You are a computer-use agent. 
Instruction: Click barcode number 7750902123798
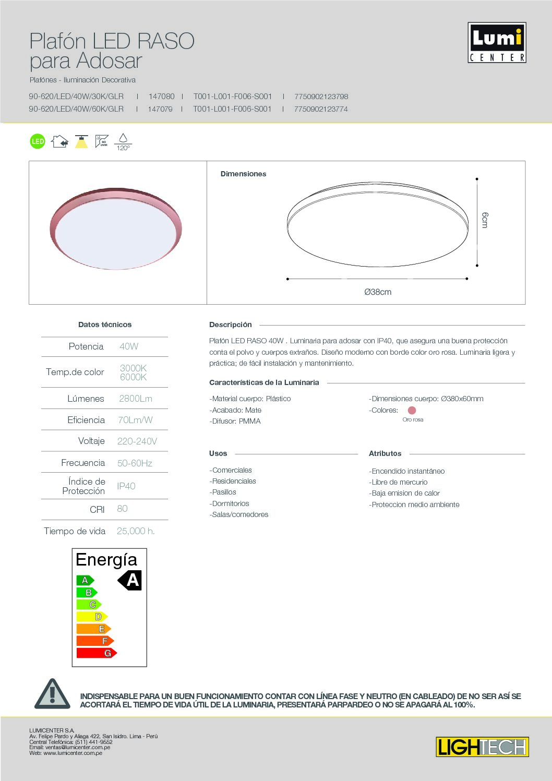[x=321, y=97]
